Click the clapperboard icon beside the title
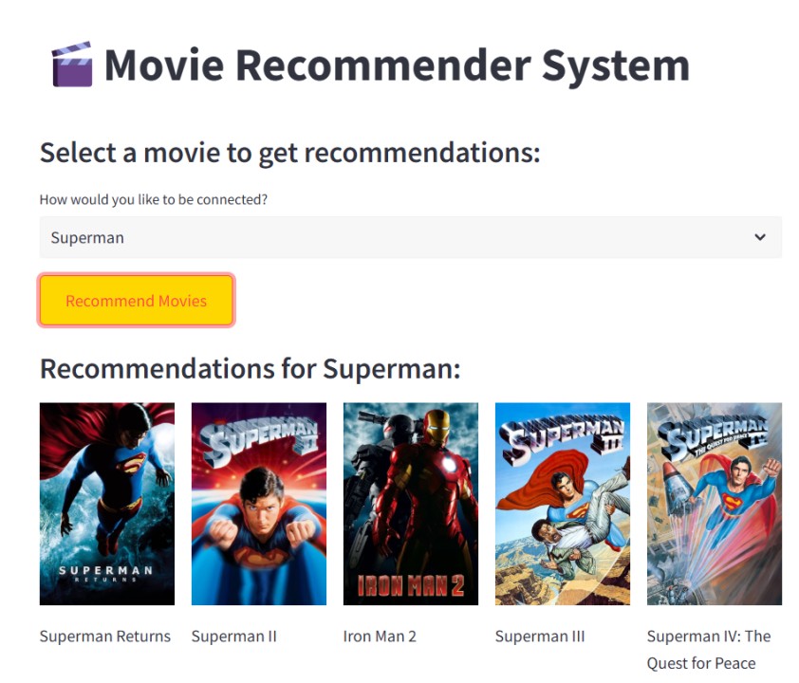The width and height of the screenshot is (799, 683). (72, 65)
